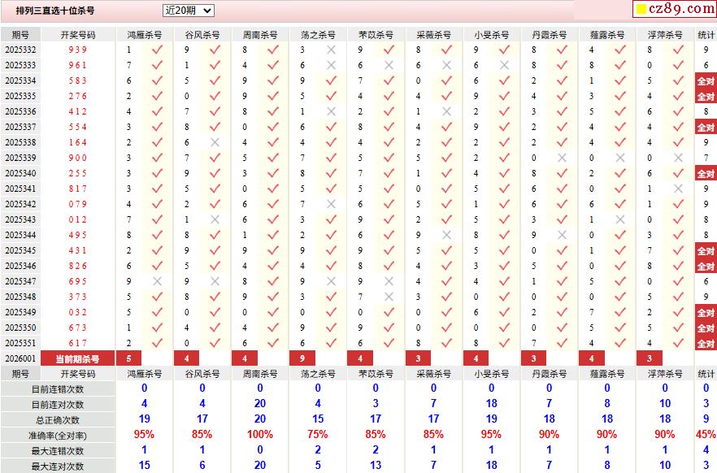Image resolution: width=717 pixels, height=473 pixels.
Task: Click the 目前连错次数 row label
Action: point(58,389)
